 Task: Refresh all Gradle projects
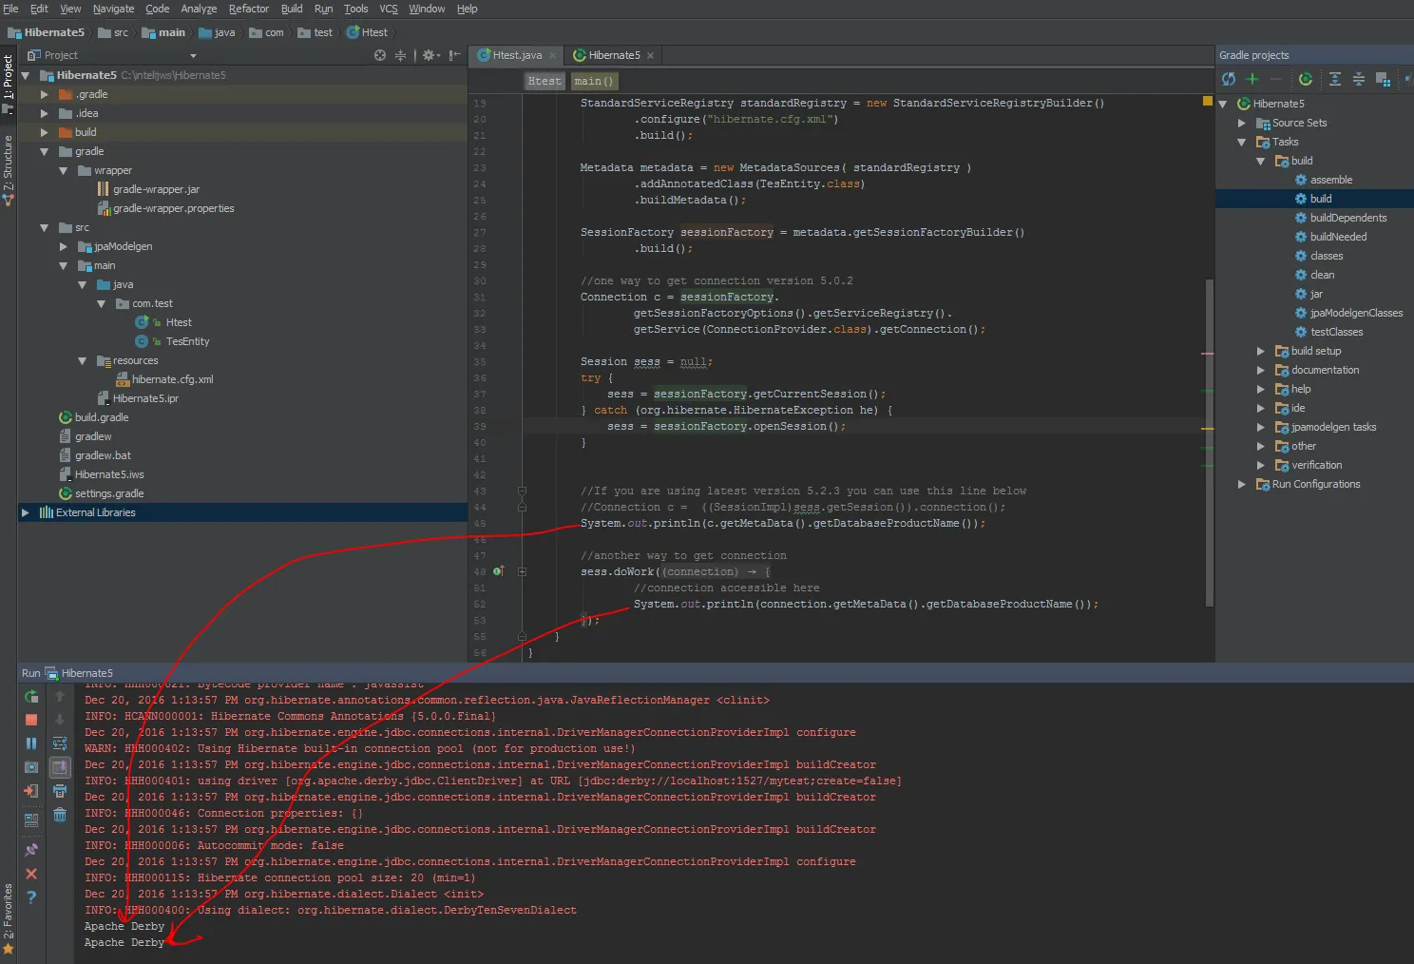(x=1229, y=79)
